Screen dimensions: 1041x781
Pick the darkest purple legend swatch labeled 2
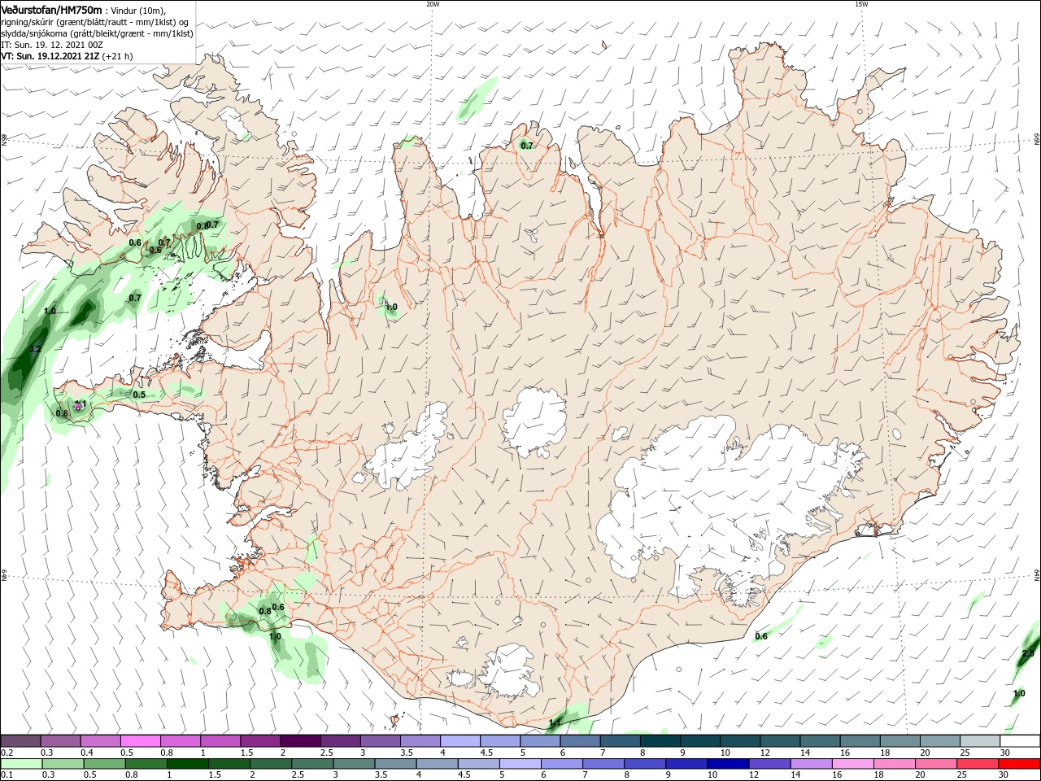pos(300,740)
